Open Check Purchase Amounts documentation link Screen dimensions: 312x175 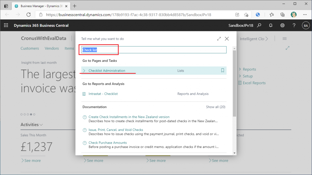coord(108,143)
